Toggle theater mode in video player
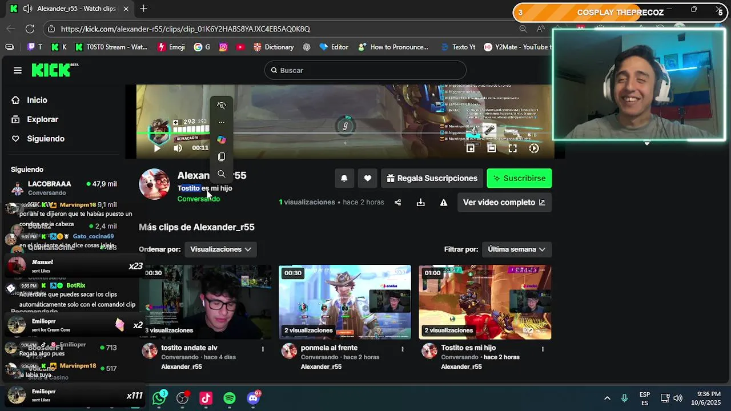 [x=491, y=148]
